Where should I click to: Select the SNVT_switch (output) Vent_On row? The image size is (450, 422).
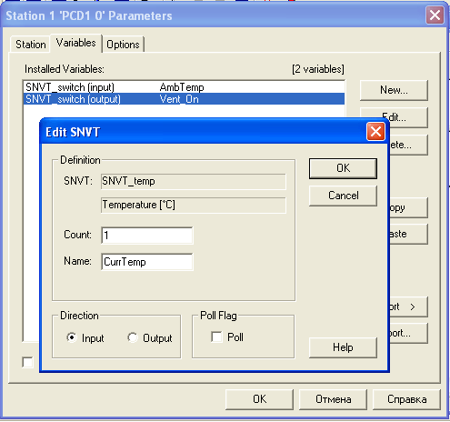coord(184,99)
